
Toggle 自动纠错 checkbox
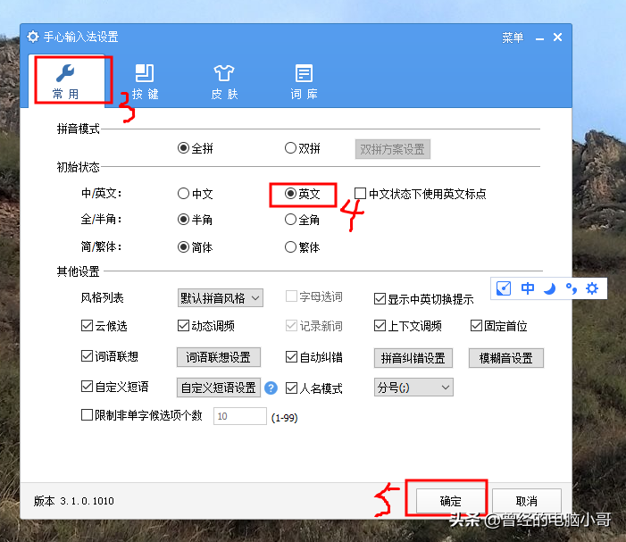(x=313, y=357)
